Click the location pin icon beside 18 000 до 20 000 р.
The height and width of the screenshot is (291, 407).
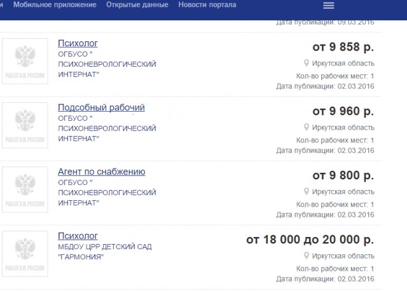coord(307,255)
